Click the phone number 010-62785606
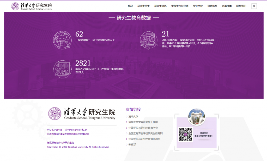Screen dimensions: 267x161 [55, 130]
